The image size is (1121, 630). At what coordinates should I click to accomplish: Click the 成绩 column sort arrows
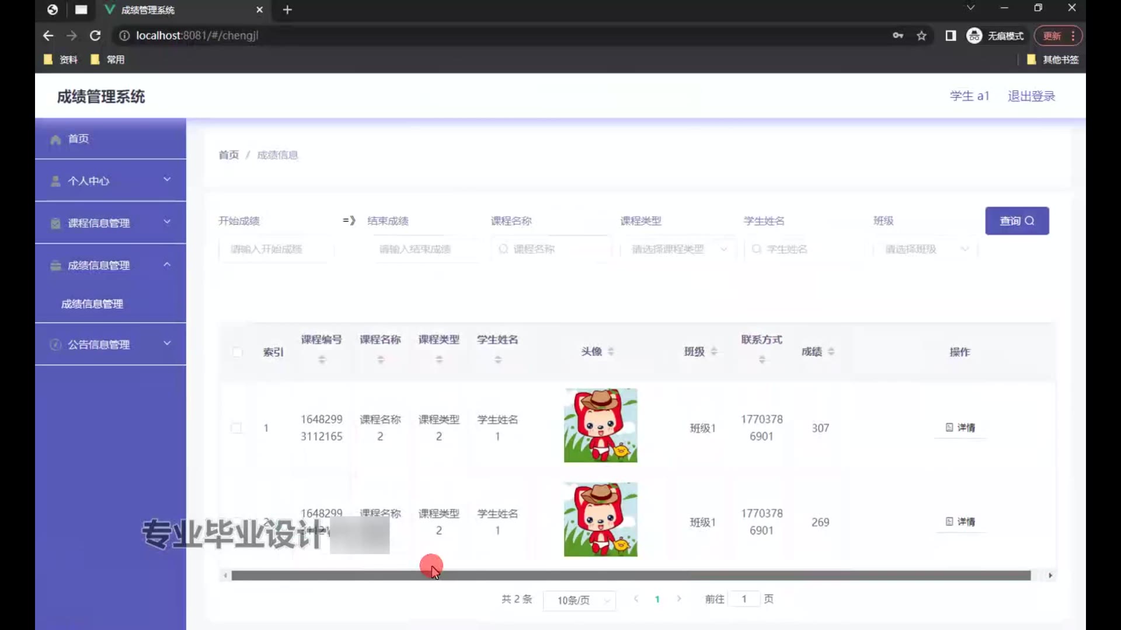pyautogui.click(x=831, y=352)
